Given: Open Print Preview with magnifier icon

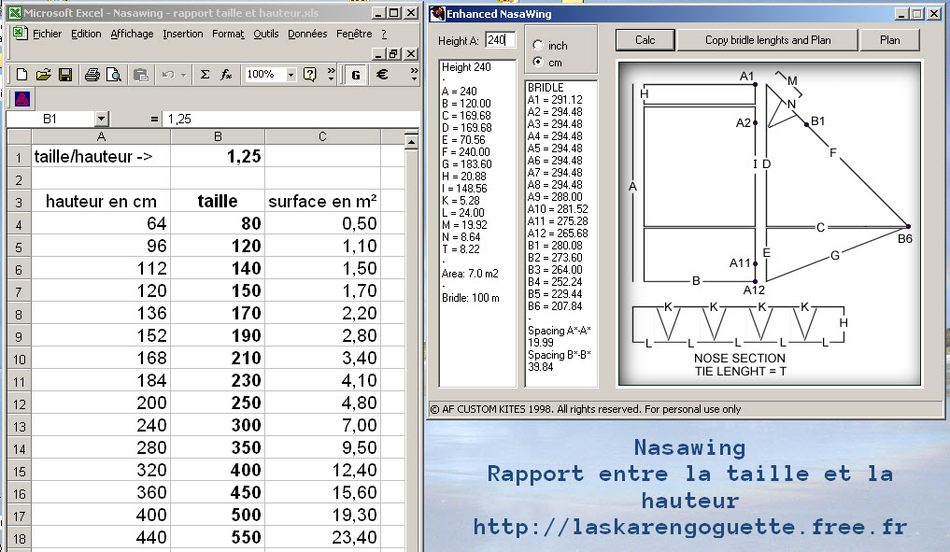Looking at the screenshot, I should 113,75.
